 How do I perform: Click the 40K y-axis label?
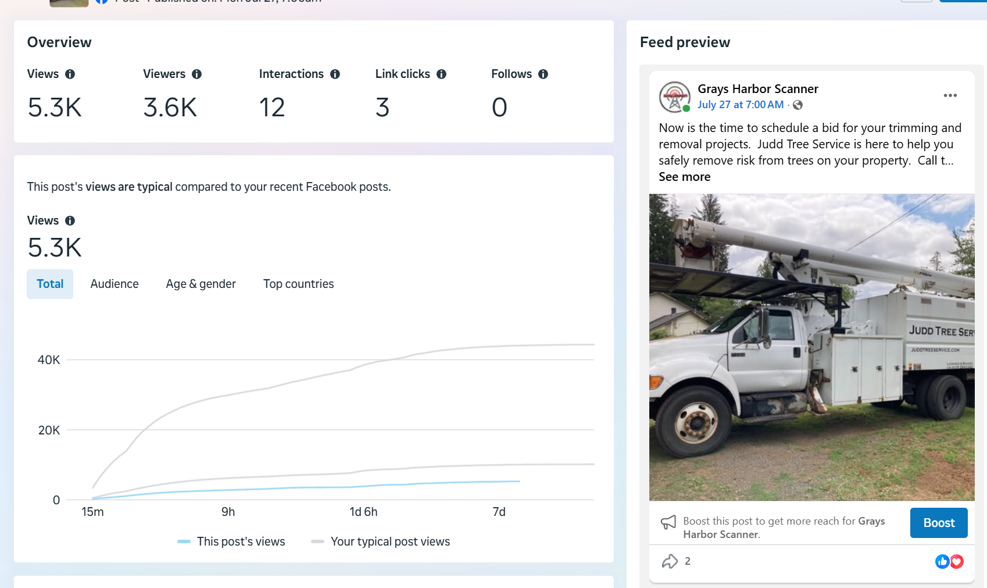(x=49, y=360)
